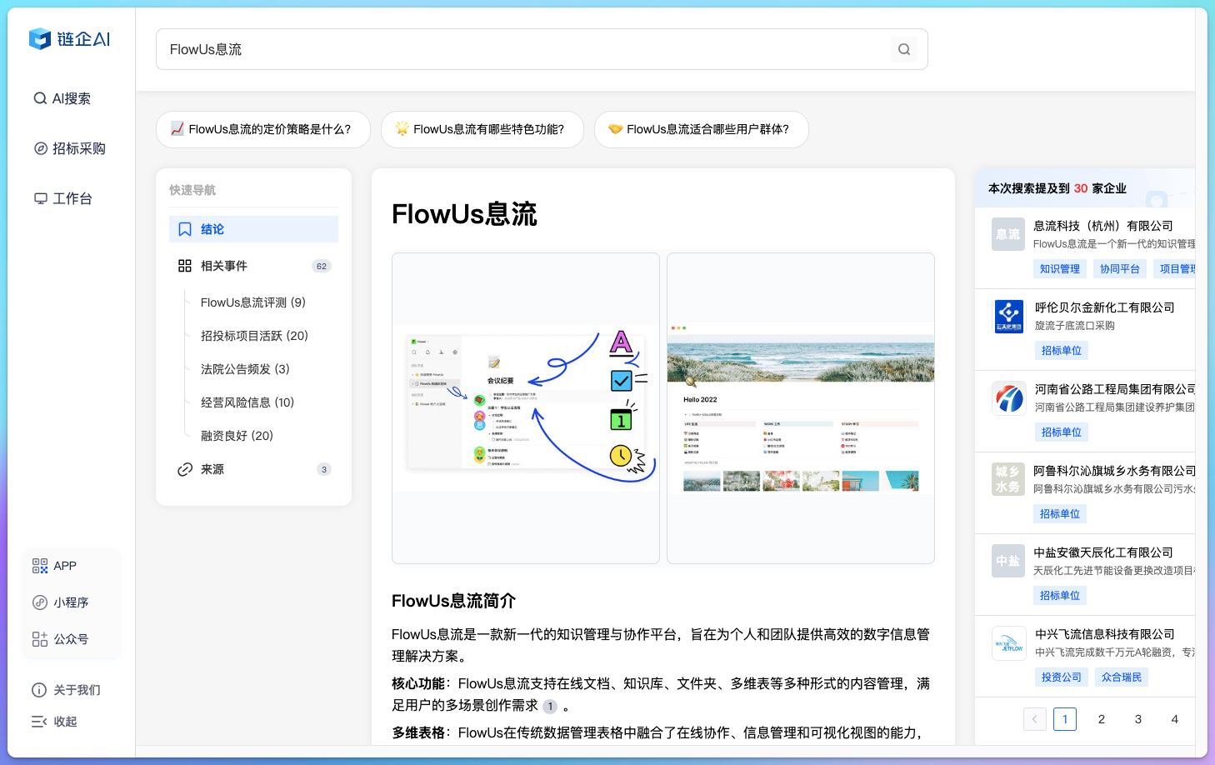This screenshot has height=765, width=1215.
Task: Click the search input field showing FlowUs息流
Action: pos(500,49)
